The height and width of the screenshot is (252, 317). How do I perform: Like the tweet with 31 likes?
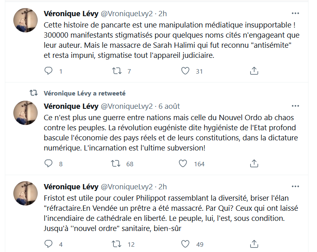tap(185, 71)
